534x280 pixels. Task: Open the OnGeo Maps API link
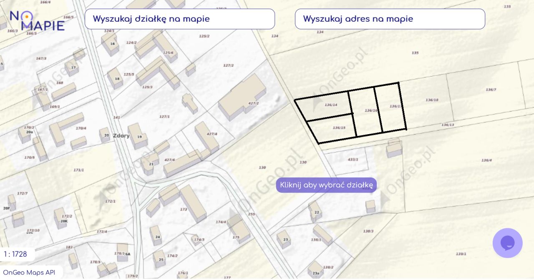click(29, 272)
